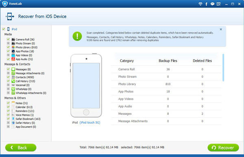Select the Call History phone icon
The height and width of the screenshot is (157, 244).
(x=13, y=81)
